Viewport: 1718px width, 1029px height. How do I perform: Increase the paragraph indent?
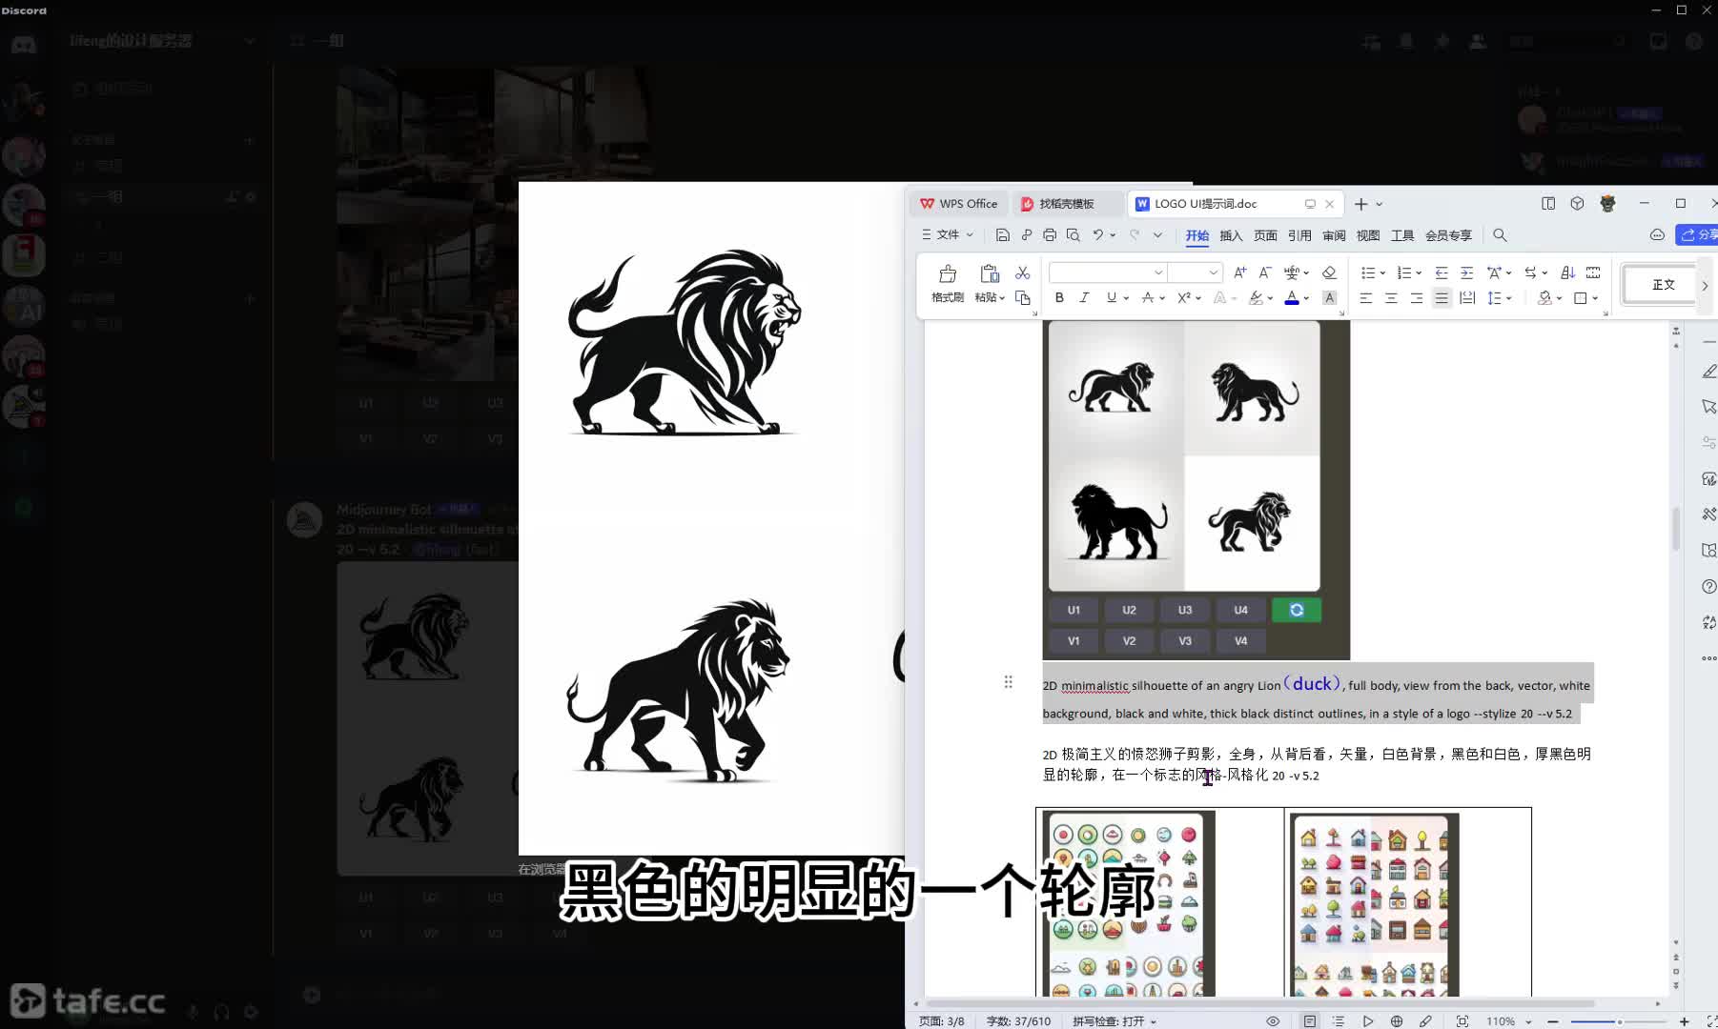coord(1466,272)
